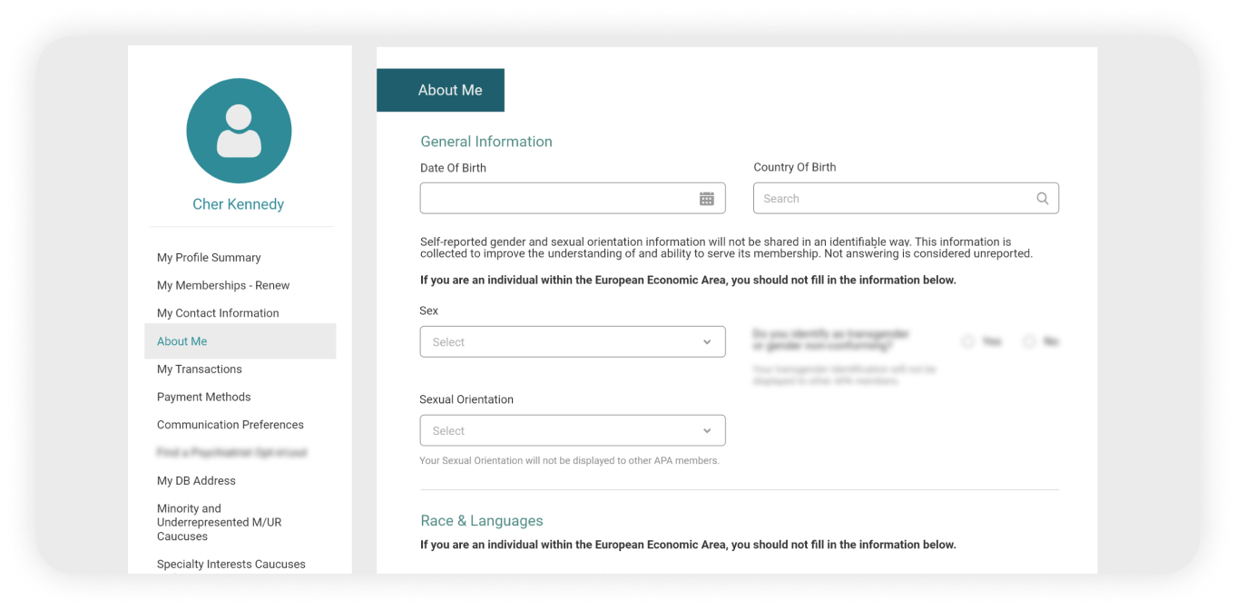Select About Me in the sidebar
Screen dimensions: 1236x610
point(182,341)
